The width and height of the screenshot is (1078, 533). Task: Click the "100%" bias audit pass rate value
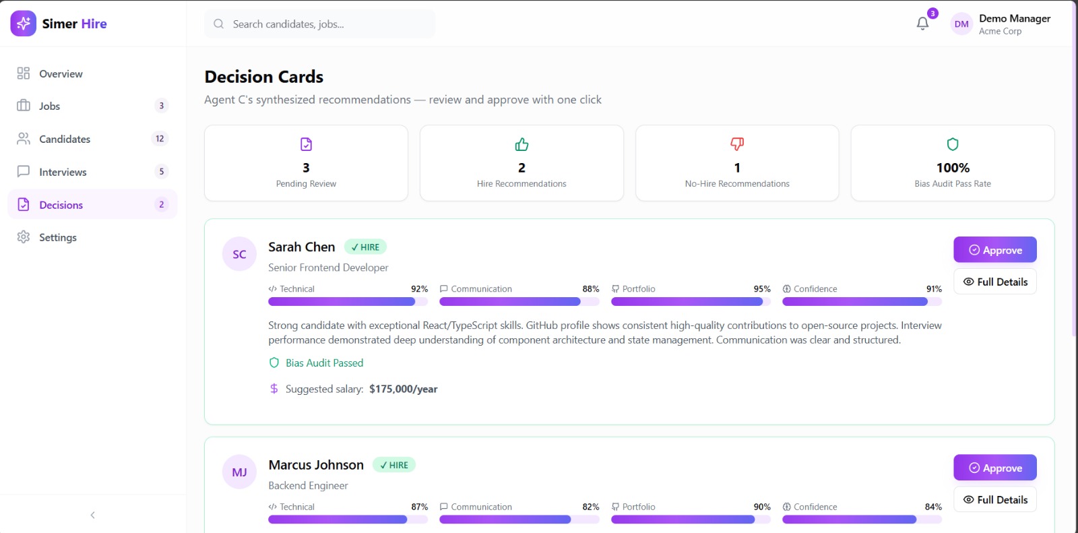[953, 168]
